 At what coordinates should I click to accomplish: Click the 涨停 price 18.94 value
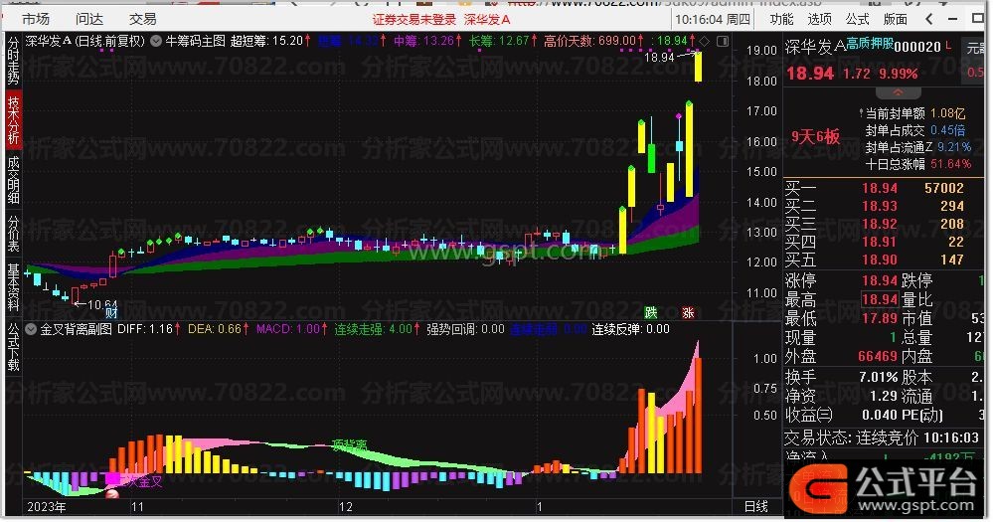(x=880, y=280)
